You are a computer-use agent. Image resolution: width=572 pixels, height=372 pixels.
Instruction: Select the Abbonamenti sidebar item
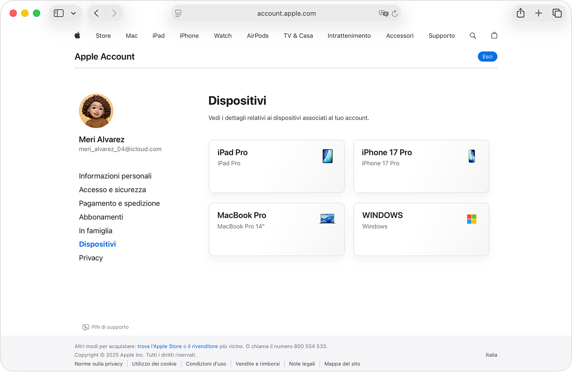(x=101, y=217)
